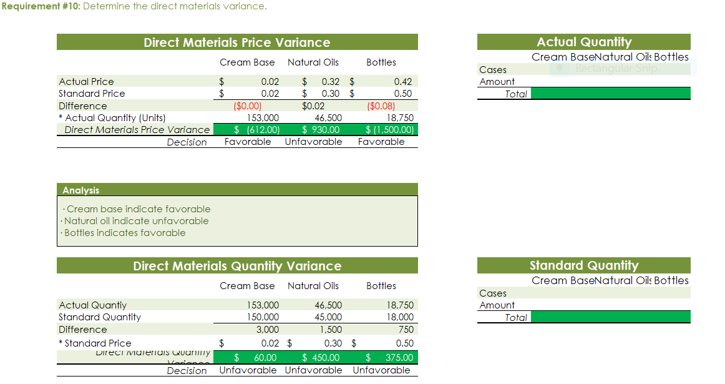Click the Direct Materials Price Variance header banner
Screen dimensions: 725x384
click(237, 42)
